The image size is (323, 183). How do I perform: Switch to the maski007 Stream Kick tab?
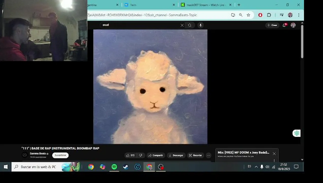coord(206,5)
